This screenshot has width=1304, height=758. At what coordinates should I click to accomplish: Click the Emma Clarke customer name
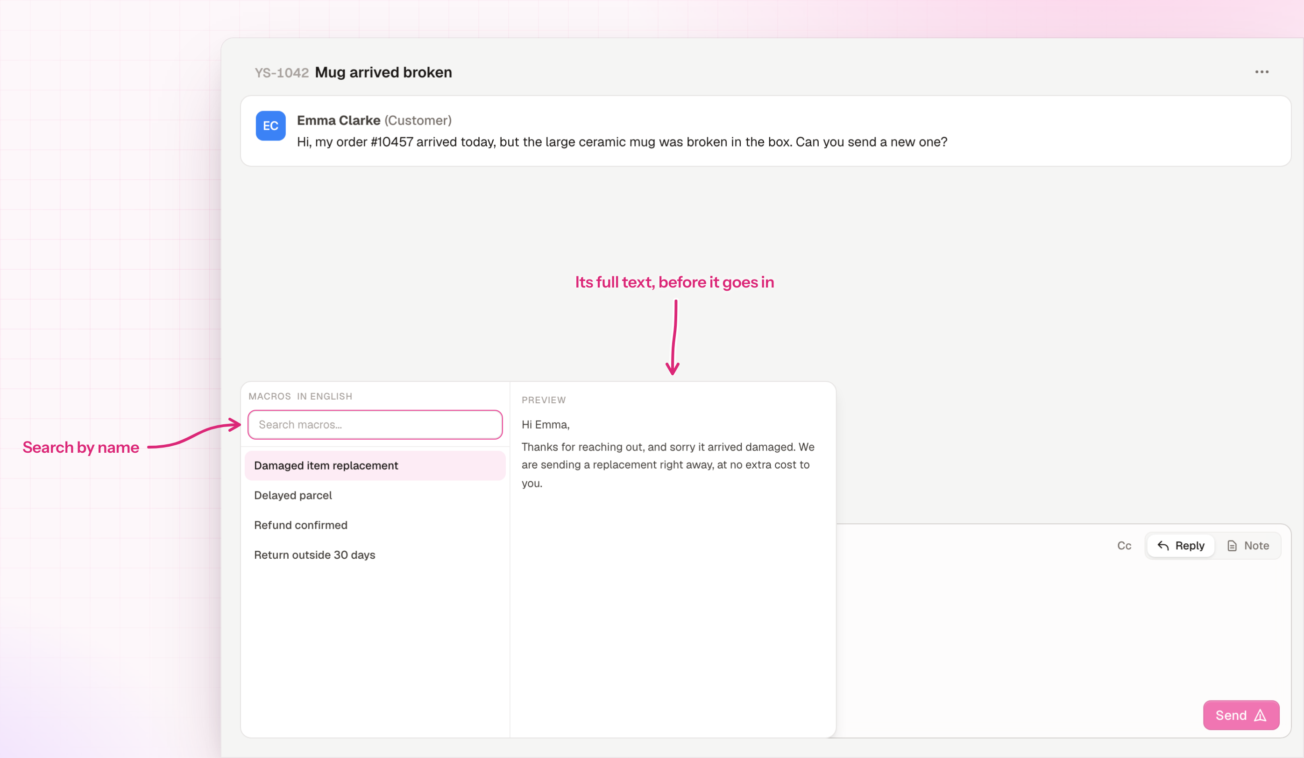point(339,120)
